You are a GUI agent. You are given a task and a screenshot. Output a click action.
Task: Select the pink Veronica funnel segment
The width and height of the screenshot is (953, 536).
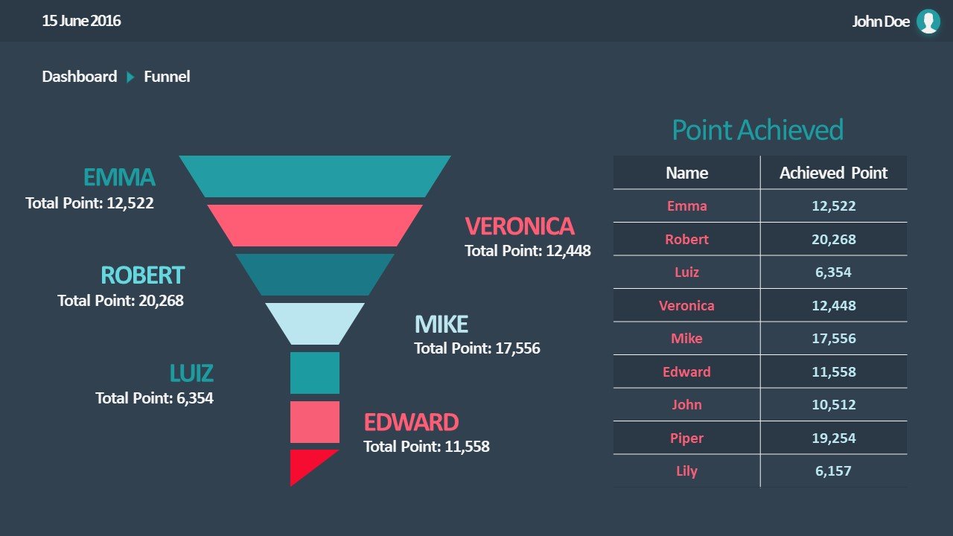pyautogui.click(x=314, y=225)
